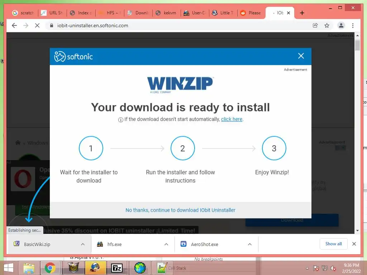Expand options for hfs.exe download
This screenshot has width=367, height=275.
[x=166, y=244]
